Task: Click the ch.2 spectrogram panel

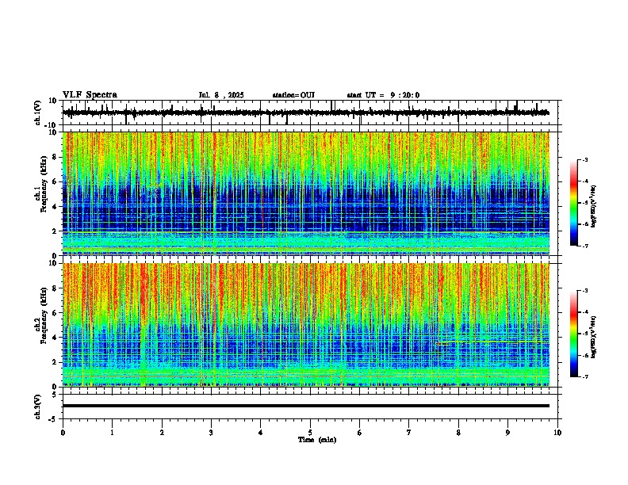Action: pyautogui.click(x=306, y=325)
